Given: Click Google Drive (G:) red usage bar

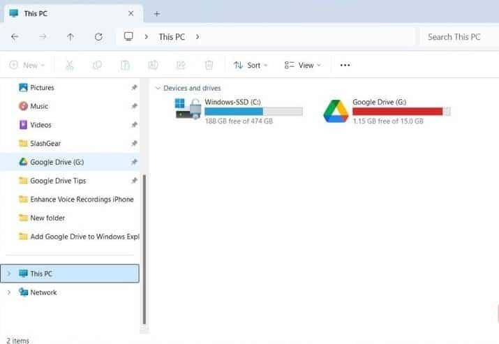Looking at the screenshot, I should pos(401,112).
